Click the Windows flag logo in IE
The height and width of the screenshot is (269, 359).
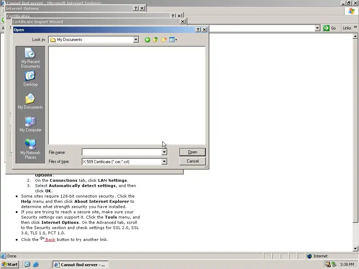pyautogui.click(x=351, y=11)
